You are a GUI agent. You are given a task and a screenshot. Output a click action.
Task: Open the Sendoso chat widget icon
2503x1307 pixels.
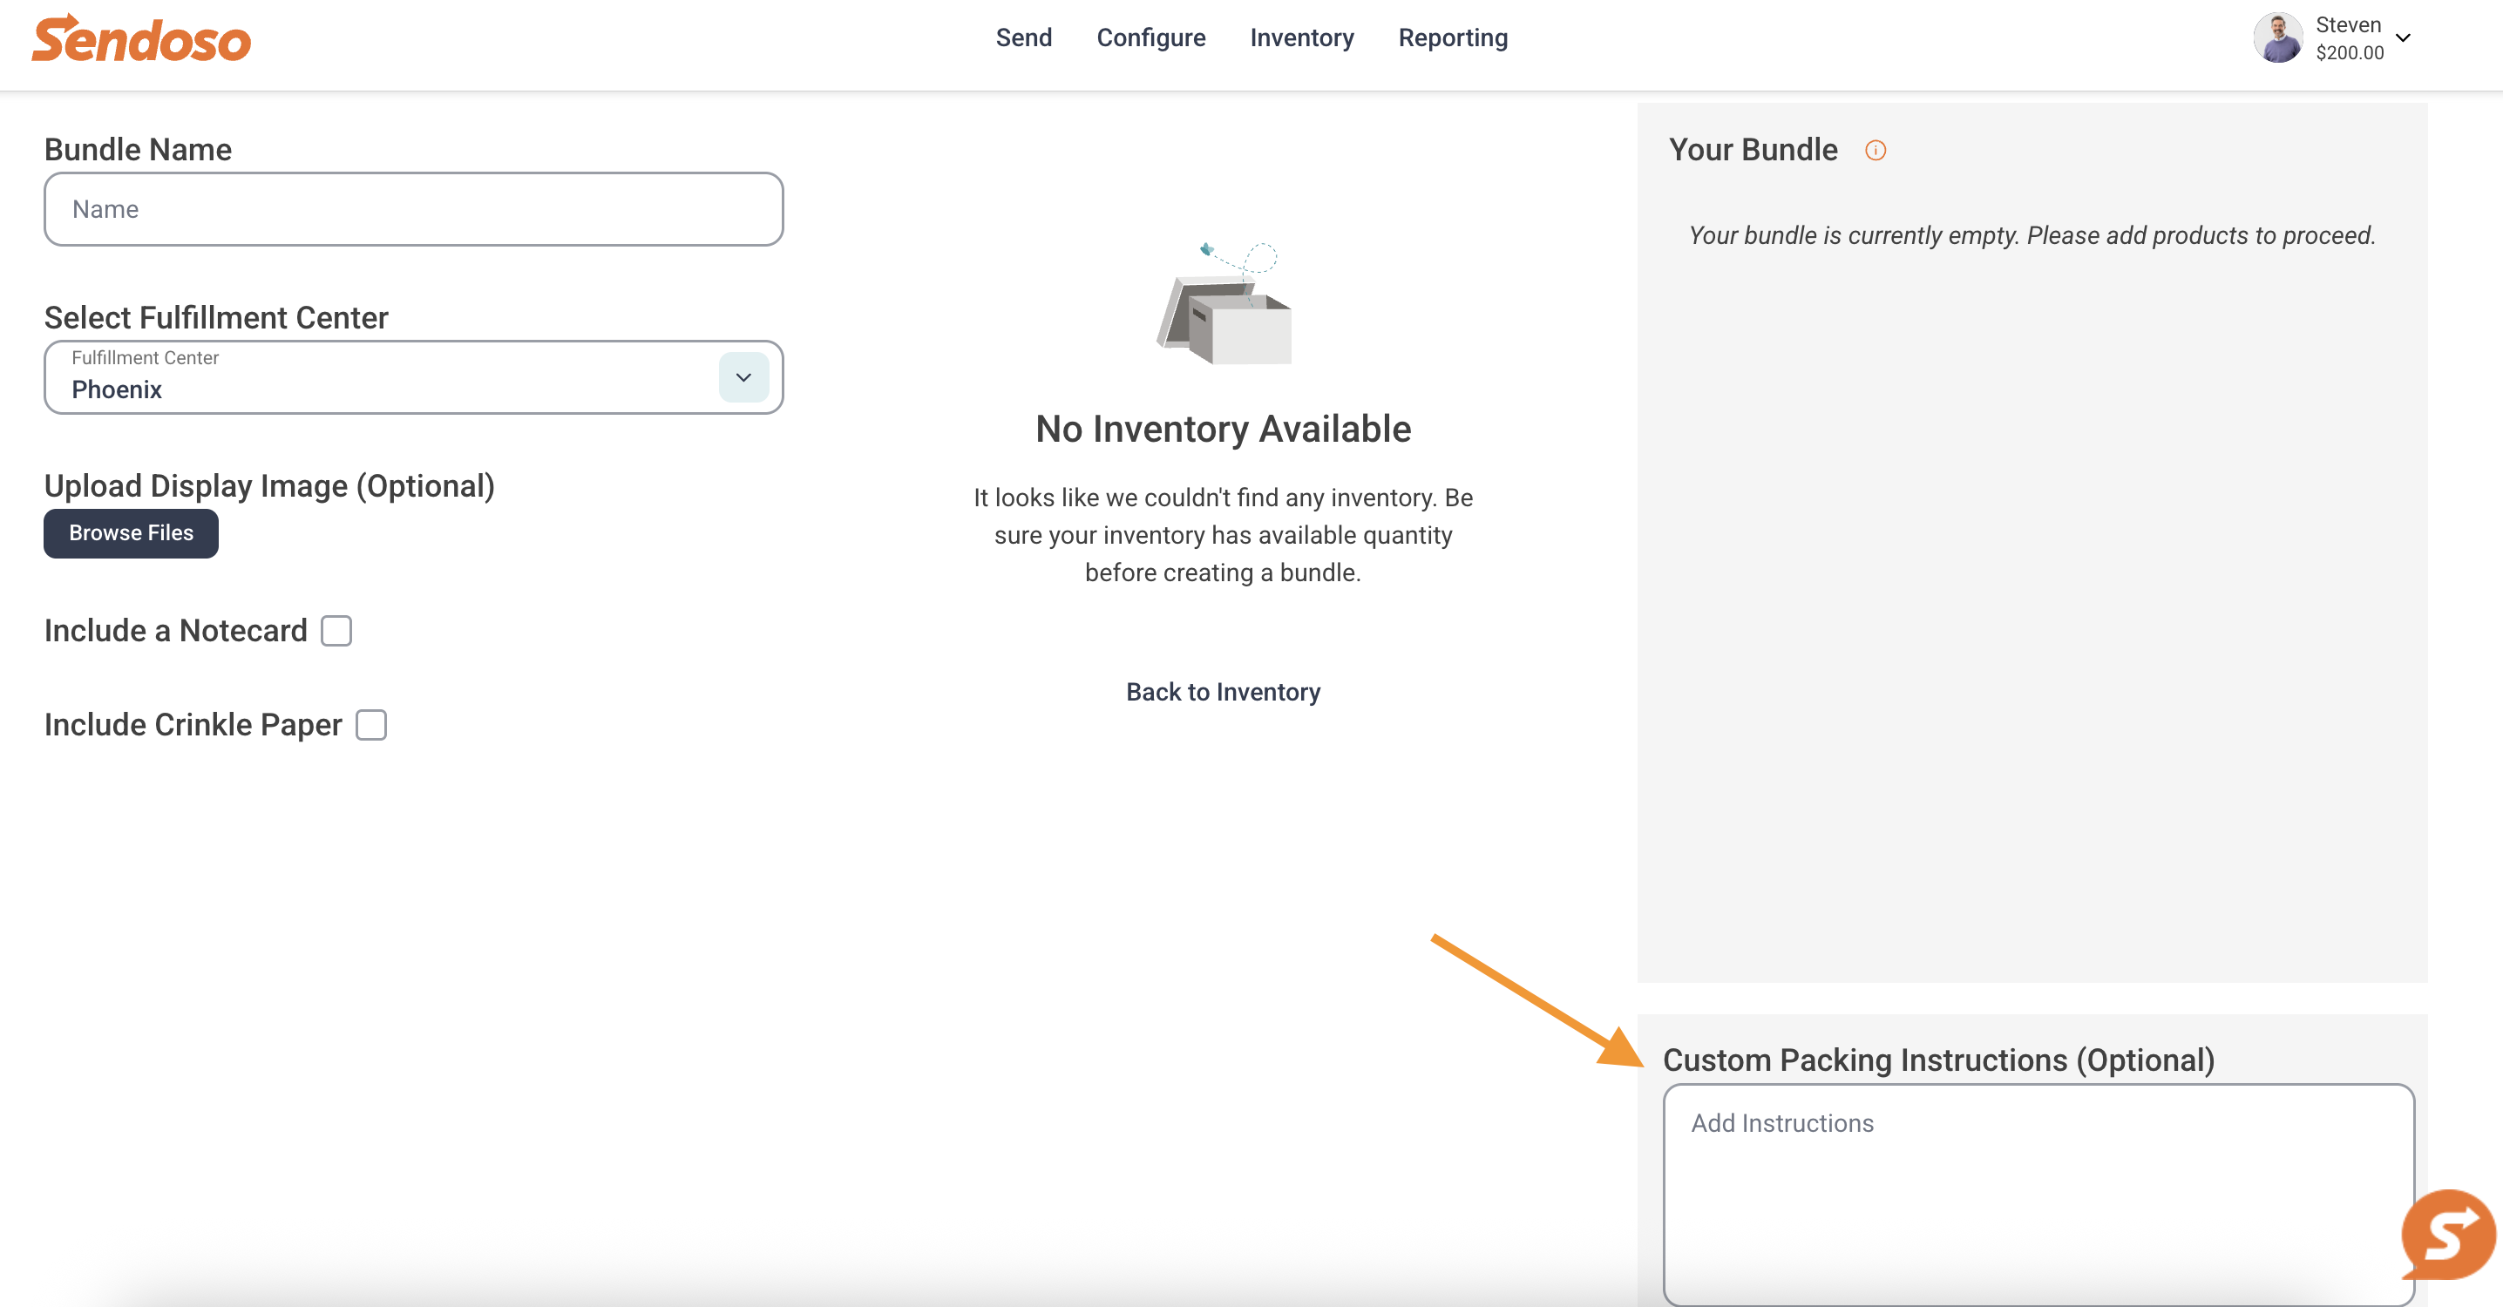(2449, 1234)
